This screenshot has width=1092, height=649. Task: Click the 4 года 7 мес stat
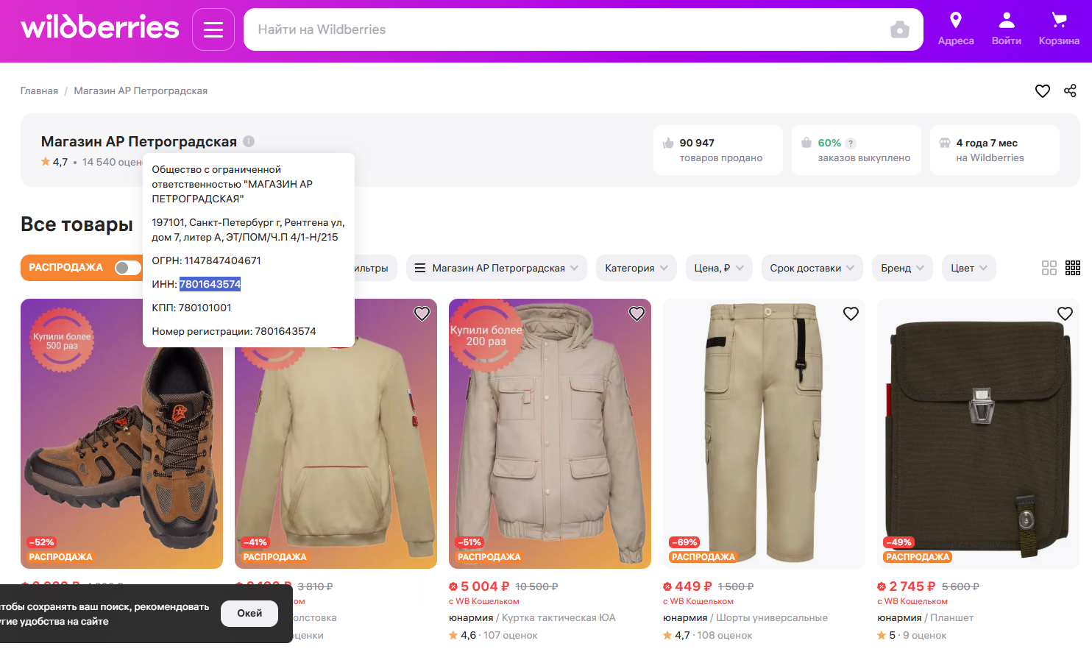coord(995,150)
